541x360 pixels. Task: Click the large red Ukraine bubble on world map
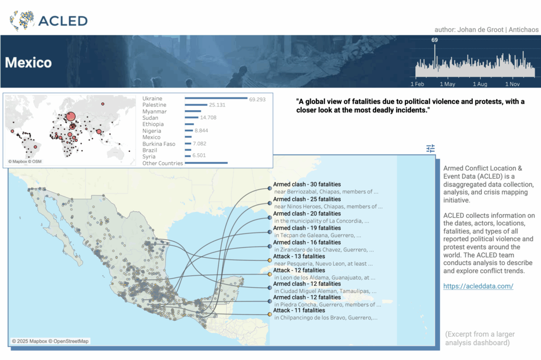point(70,117)
